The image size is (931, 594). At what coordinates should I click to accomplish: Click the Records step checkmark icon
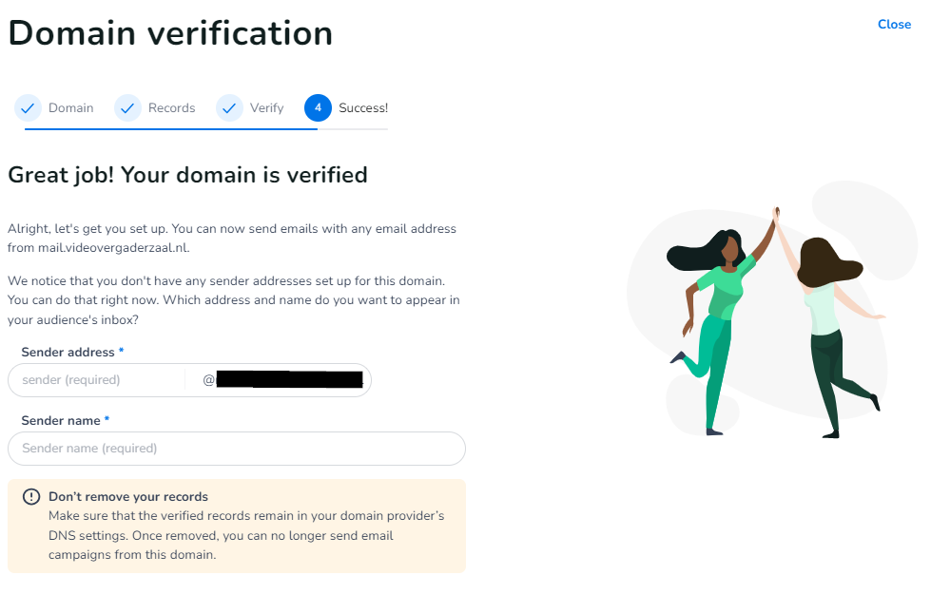[x=127, y=108]
